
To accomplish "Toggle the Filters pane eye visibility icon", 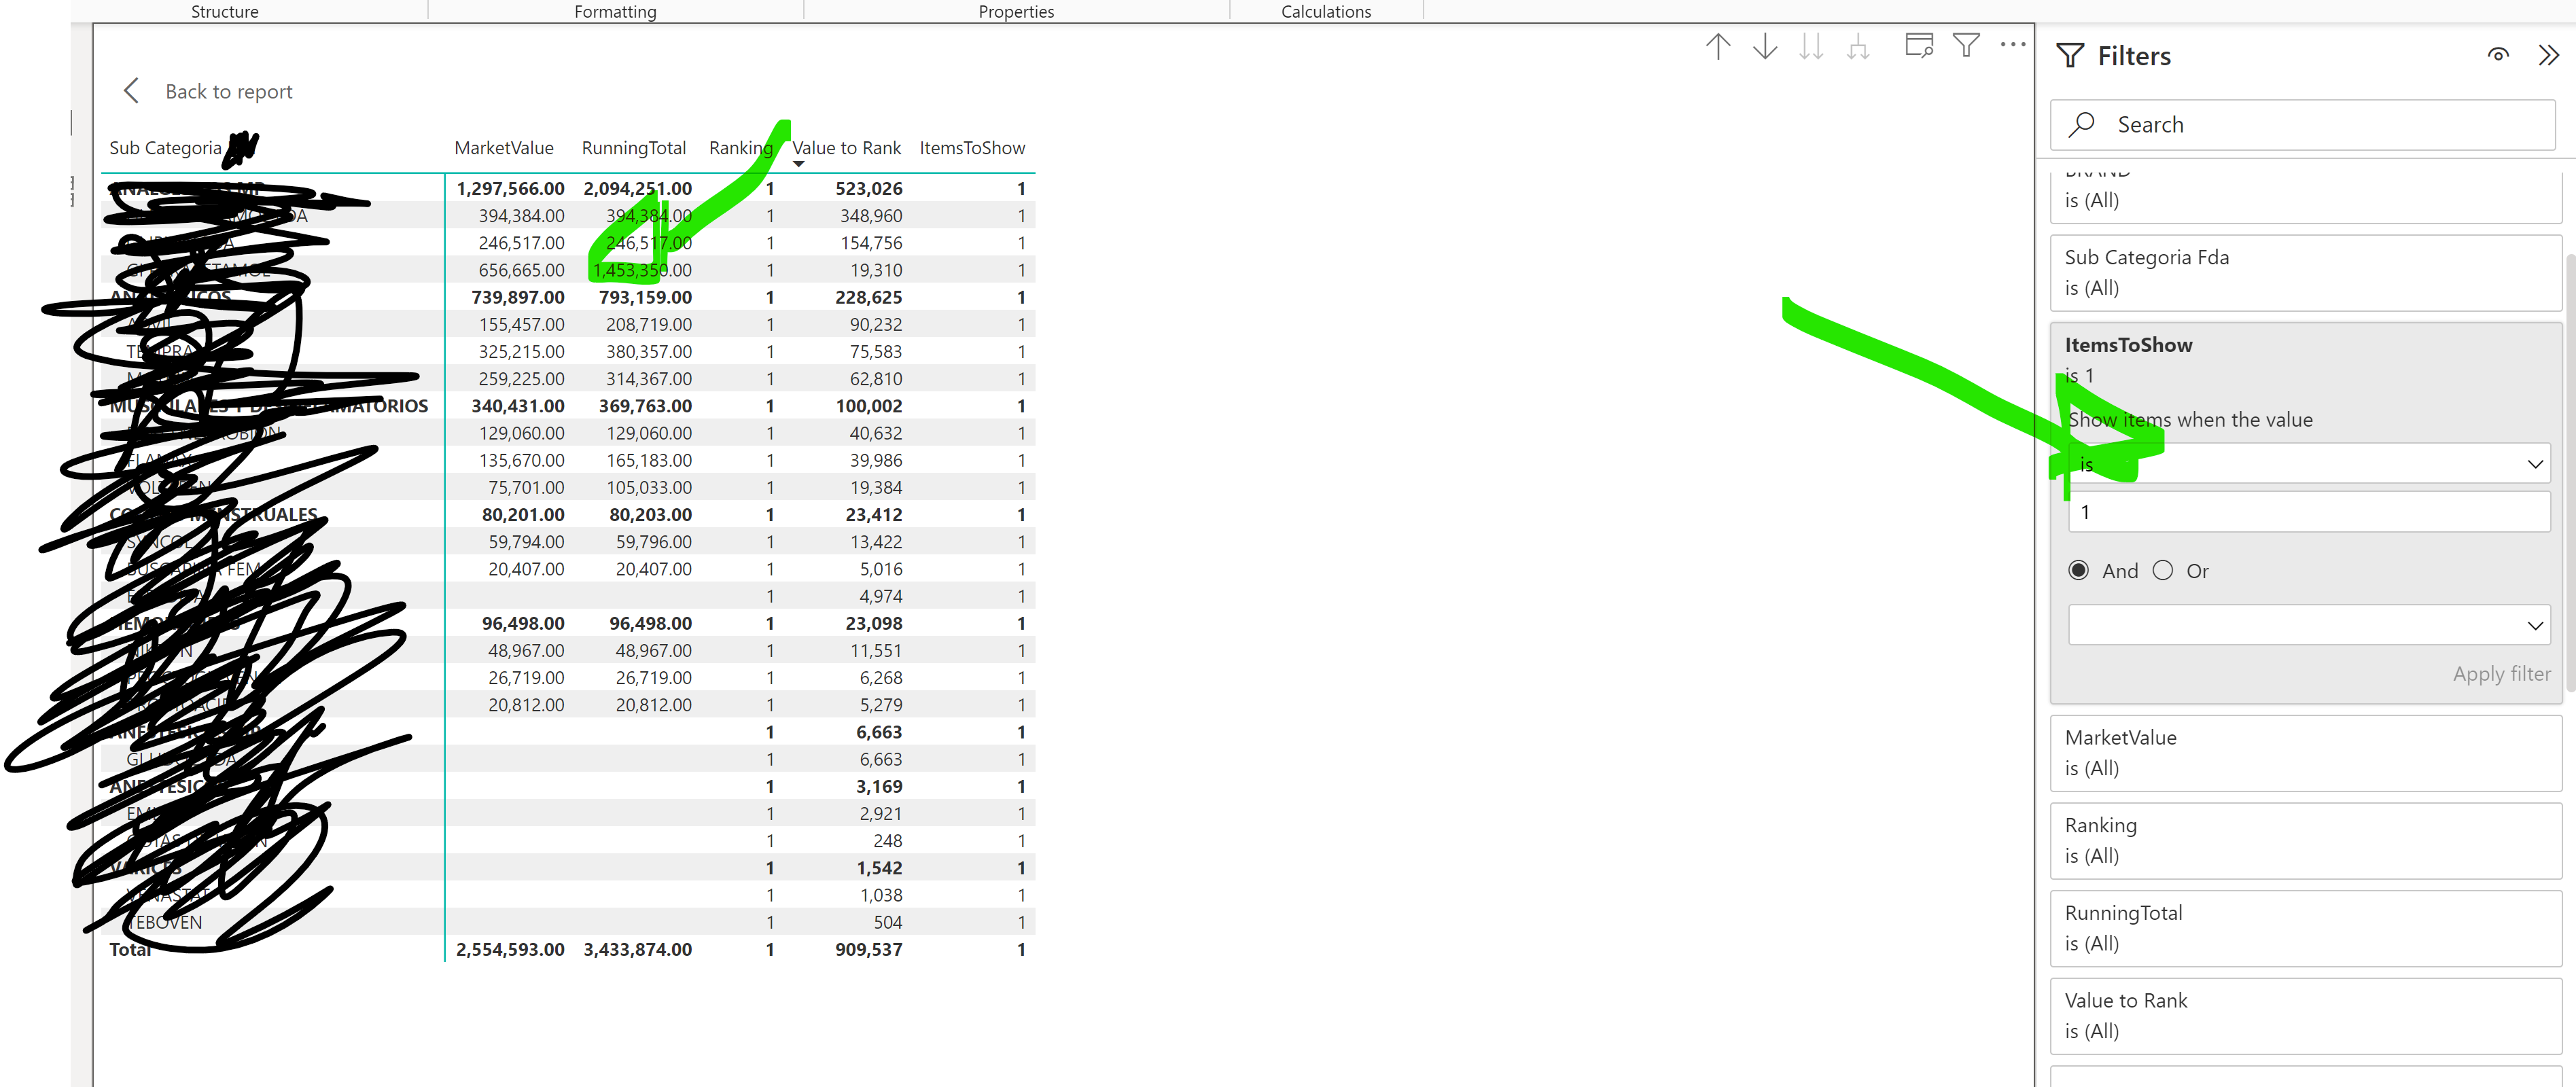I will 2498,55.
